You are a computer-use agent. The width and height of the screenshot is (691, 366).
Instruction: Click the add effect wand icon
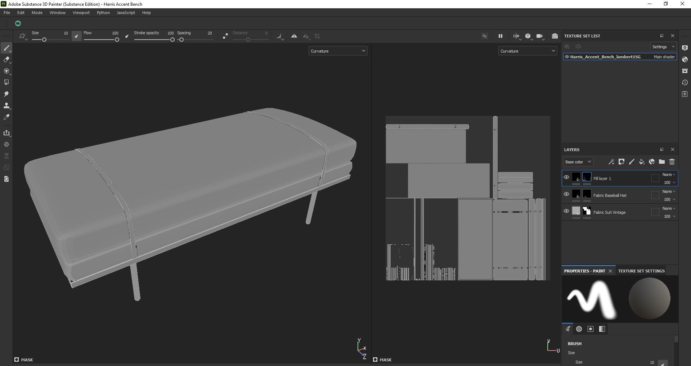point(611,162)
